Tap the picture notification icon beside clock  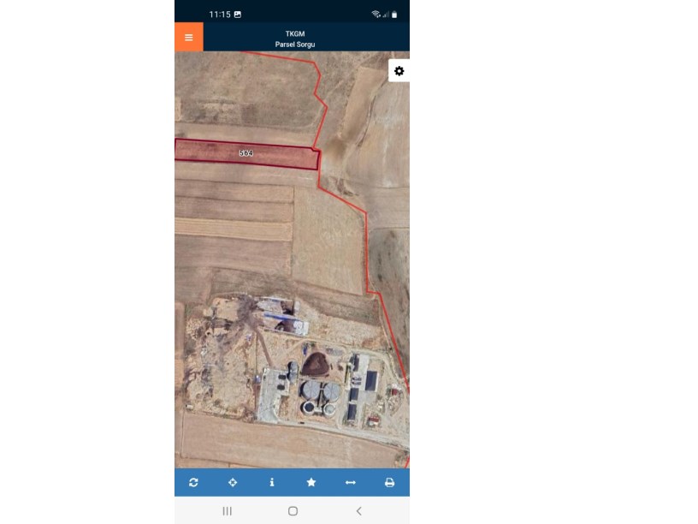(x=238, y=15)
